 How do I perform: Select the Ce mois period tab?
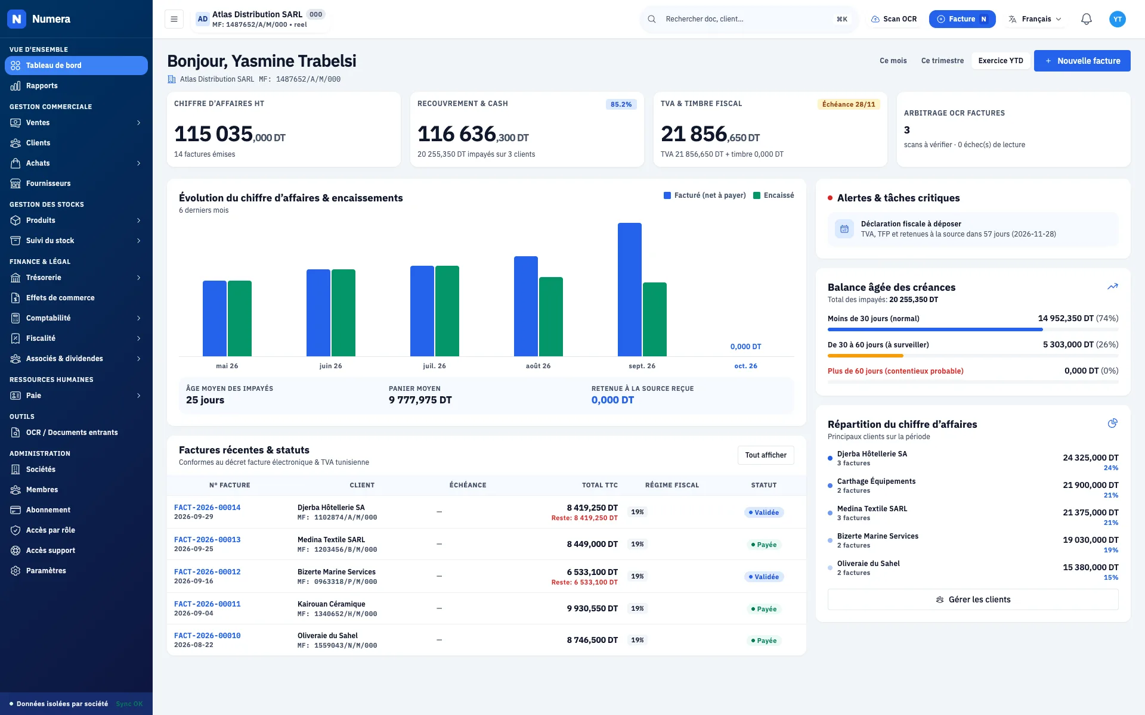tap(893, 61)
